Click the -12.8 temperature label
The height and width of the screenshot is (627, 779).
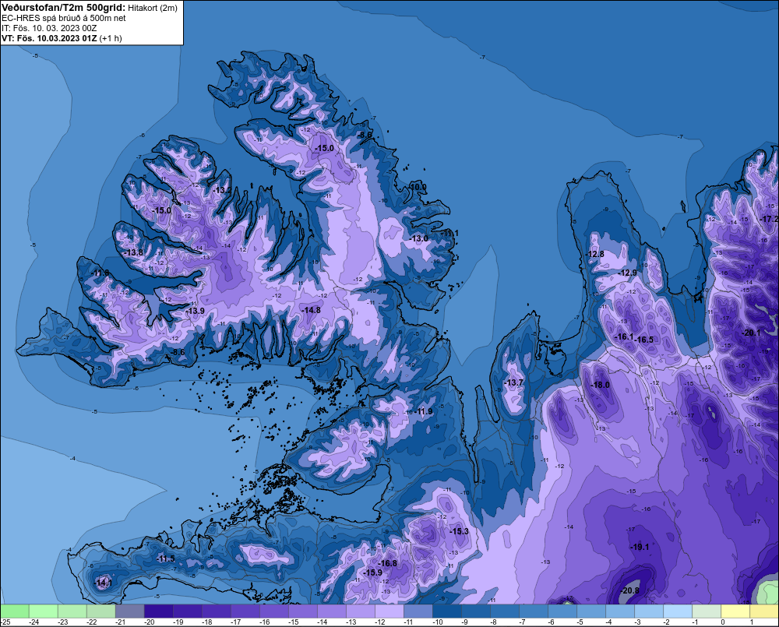[594, 254]
